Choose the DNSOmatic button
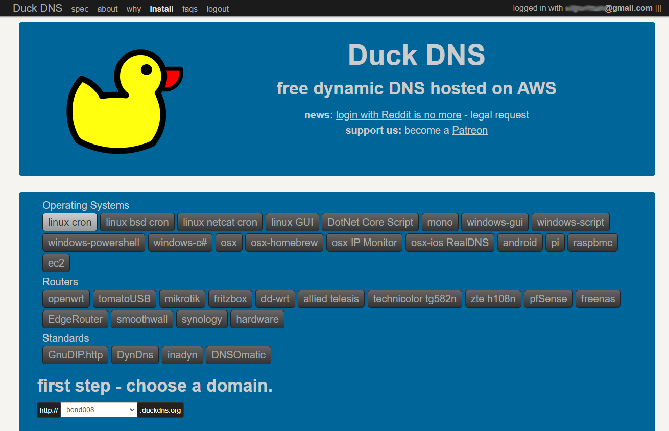Viewport: 669px width, 431px height. coord(238,355)
